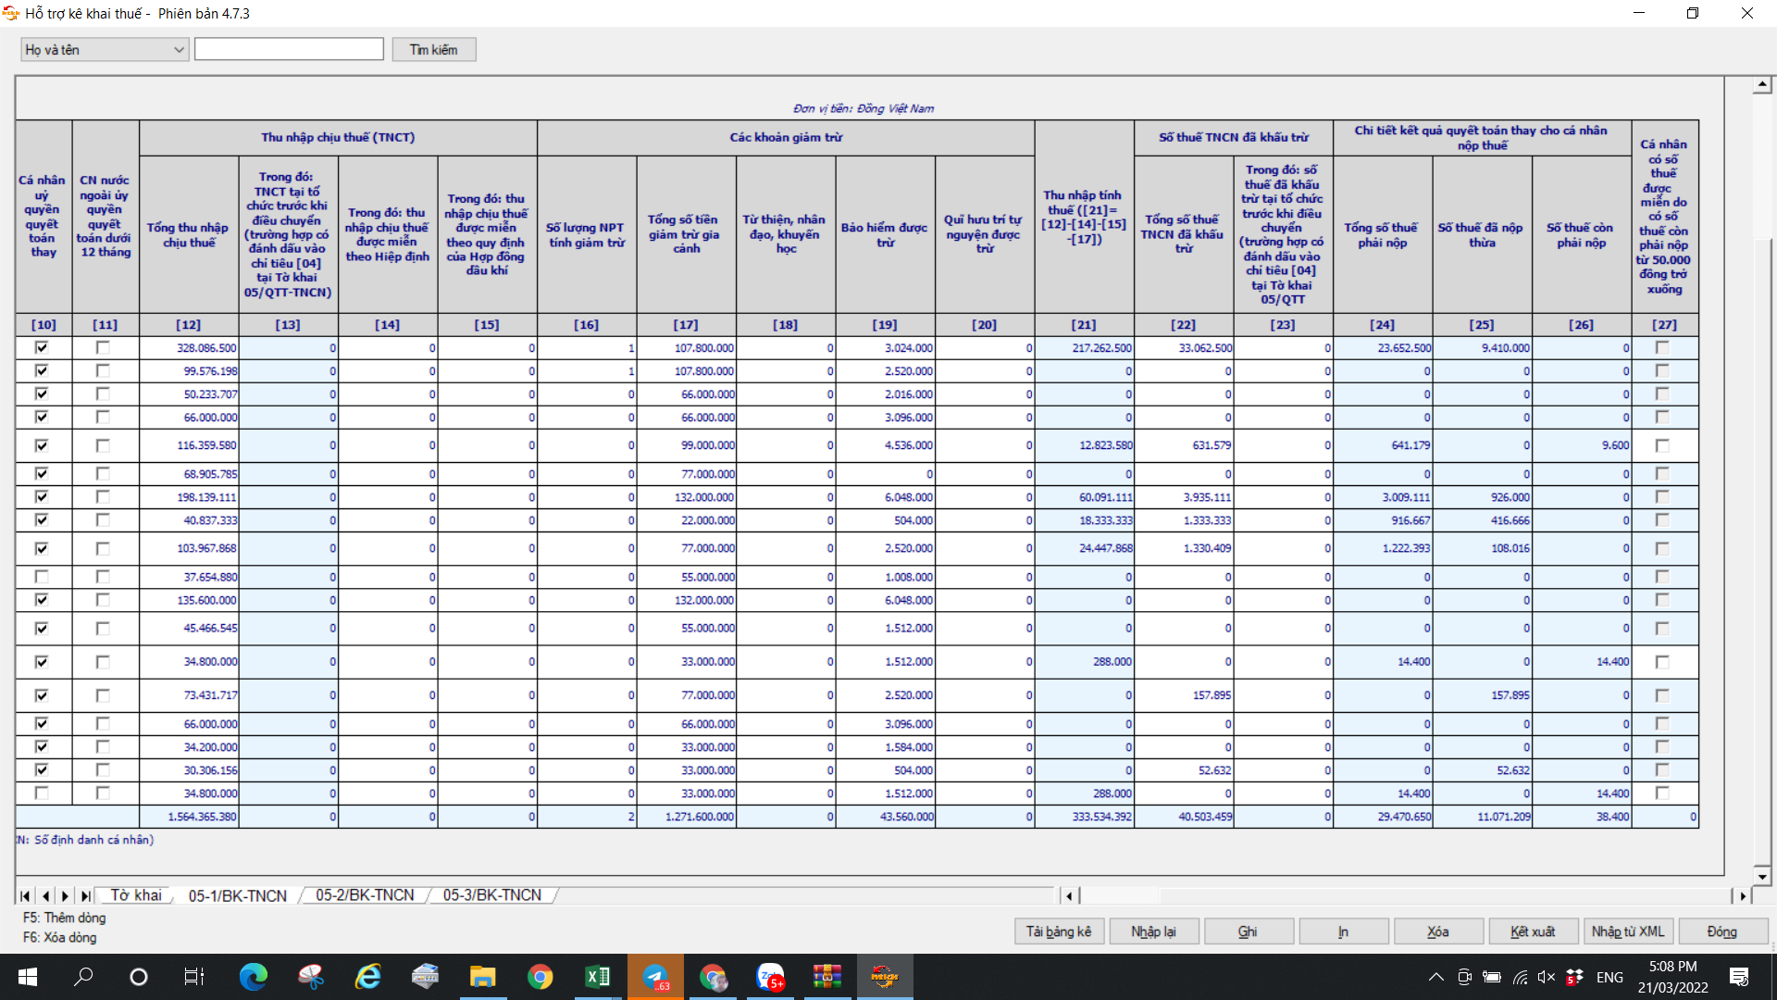Open Internet Explorer from taskbar

(368, 977)
